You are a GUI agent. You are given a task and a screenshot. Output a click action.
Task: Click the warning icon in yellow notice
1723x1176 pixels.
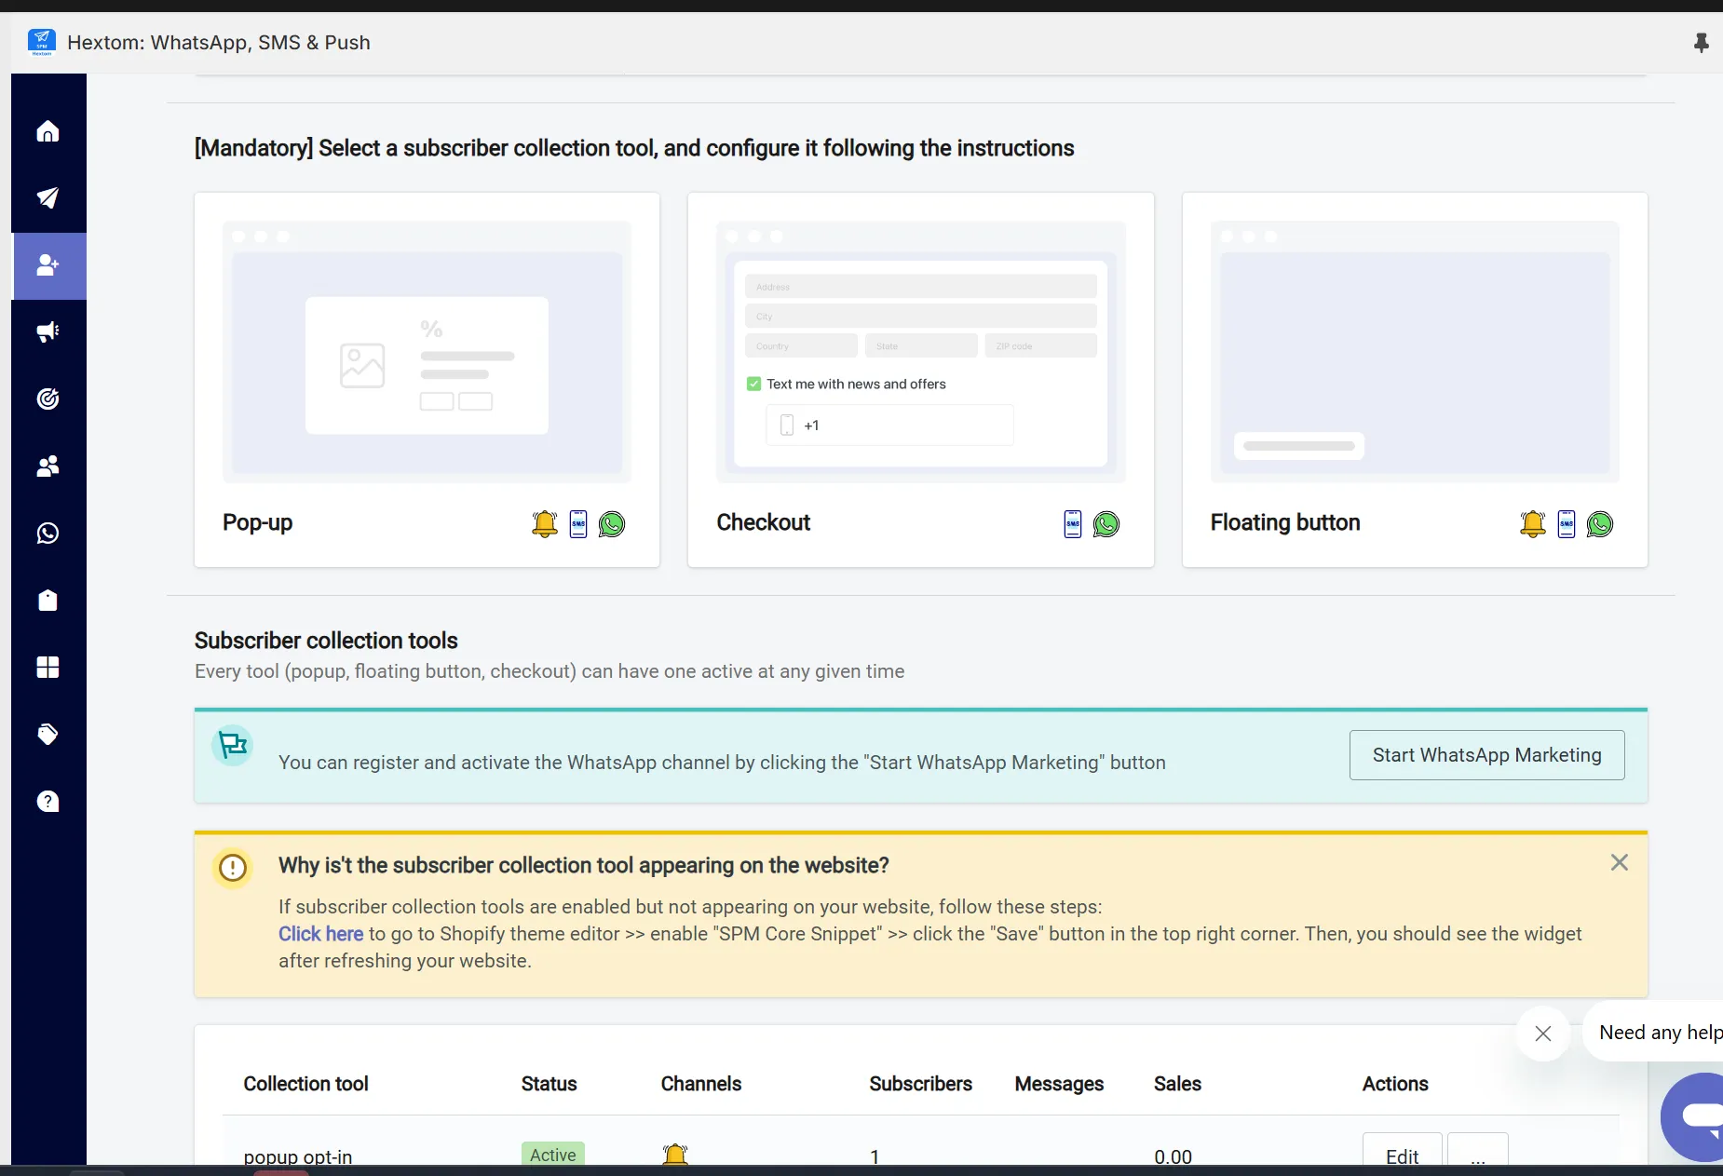coord(233,868)
